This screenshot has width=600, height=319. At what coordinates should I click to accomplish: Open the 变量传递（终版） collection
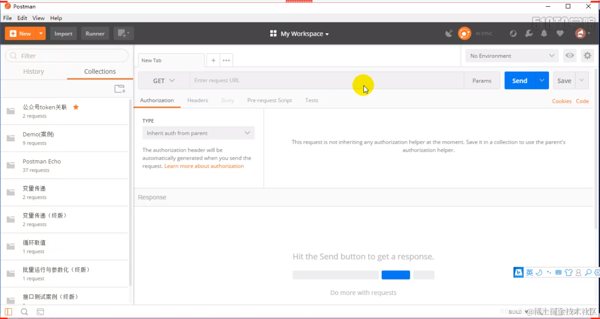(65, 219)
